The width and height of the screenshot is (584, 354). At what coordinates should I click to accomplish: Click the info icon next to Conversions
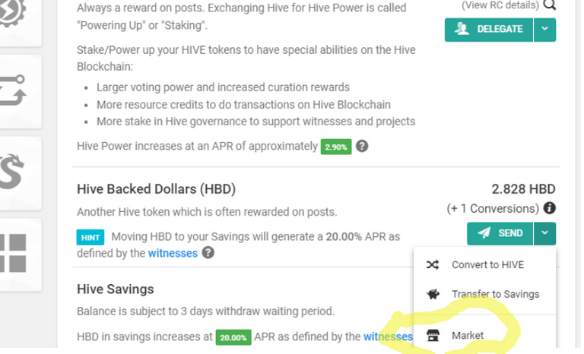[549, 208]
